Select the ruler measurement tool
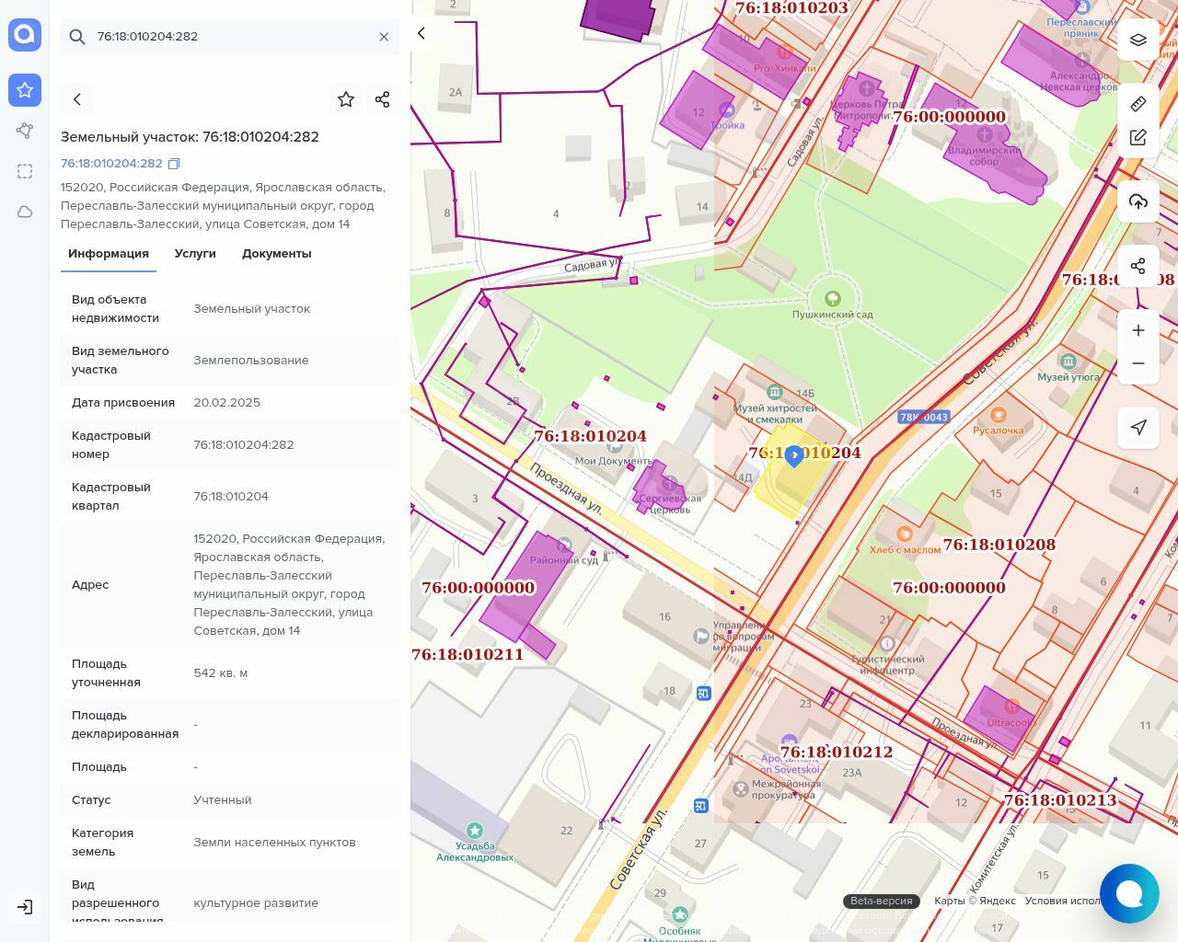Image resolution: width=1178 pixels, height=942 pixels. 1138,103
